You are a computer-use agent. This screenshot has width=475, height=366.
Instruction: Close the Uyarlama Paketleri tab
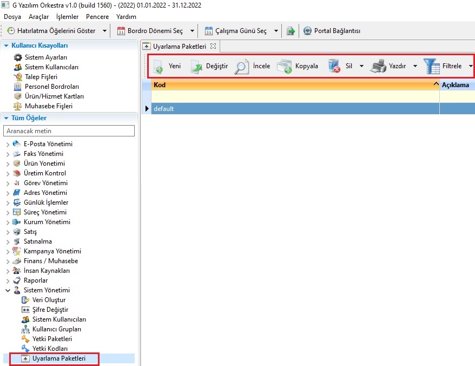click(x=213, y=46)
